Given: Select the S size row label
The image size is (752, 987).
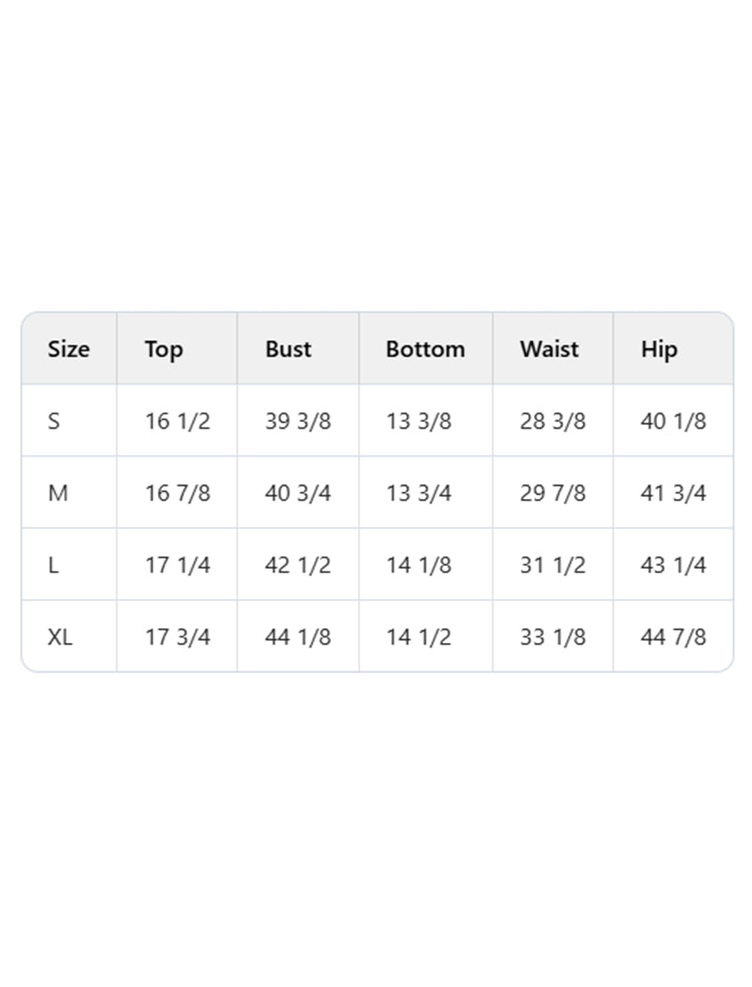Looking at the screenshot, I should (x=54, y=421).
